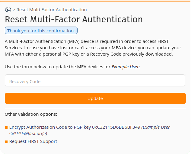Click the PGP key ID 0xC32115D6BB6BF349
Viewport: 191px width, 155px height.
pyautogui.click(x=116, y=127)
